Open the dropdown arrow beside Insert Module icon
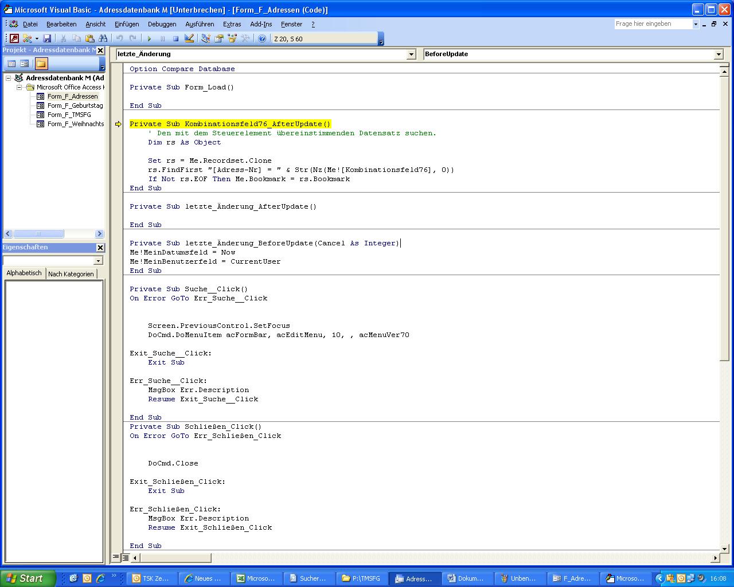Viewport: 734px width, 587px height. click(37, 38)
